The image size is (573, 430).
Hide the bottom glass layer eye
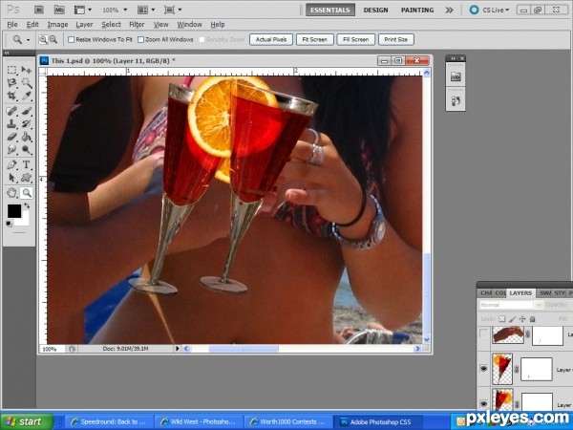[484, 404]
